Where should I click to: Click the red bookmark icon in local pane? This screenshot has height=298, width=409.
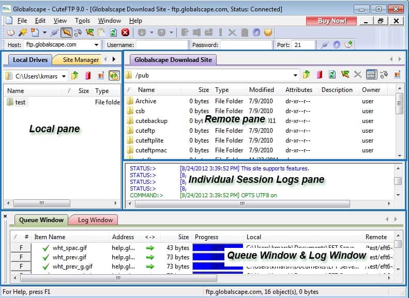pos(88,75)
